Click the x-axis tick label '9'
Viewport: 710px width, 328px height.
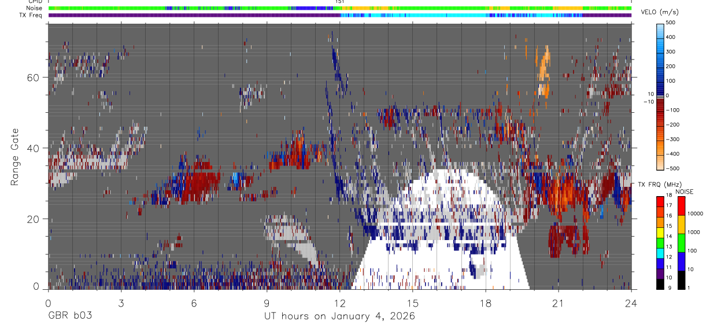point(267,303)
